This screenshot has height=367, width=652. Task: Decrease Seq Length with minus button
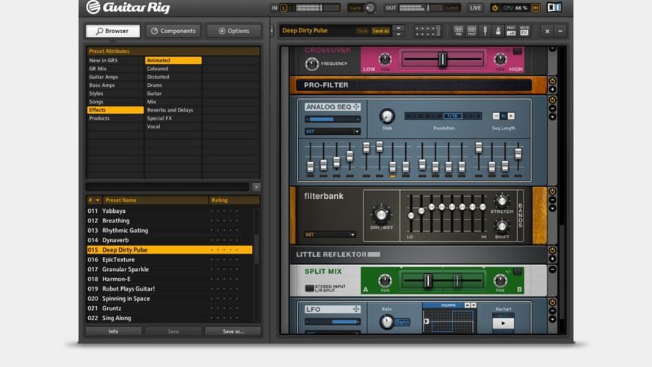pyautogui.click(x=496, y=117)
